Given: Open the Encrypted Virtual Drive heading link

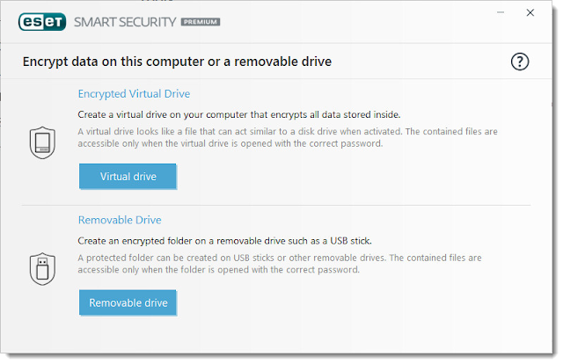Looking at the screenshot, I should pyautogui.click(x=134, y=94).
